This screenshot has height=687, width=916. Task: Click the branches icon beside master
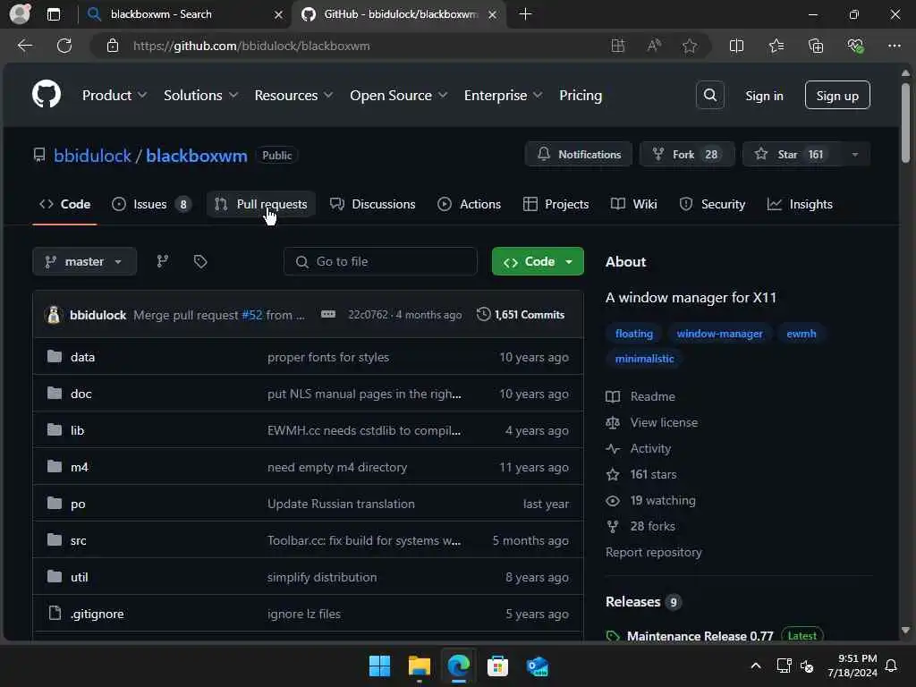tap(163, 261)
